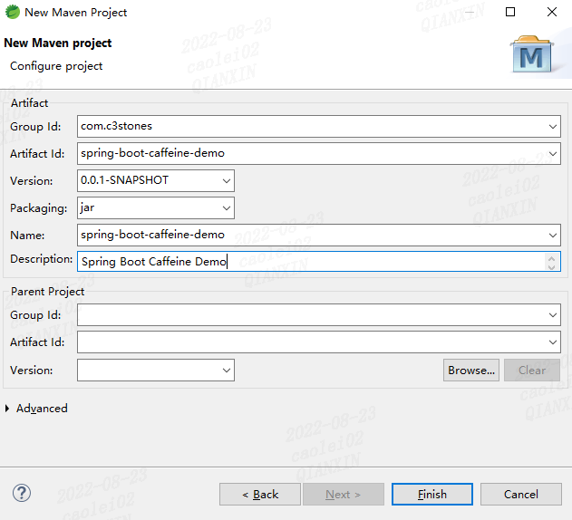Open the Parent Project Group Id dropdown
The width and height of the screenshot is (572, 520).
(553, 314)
